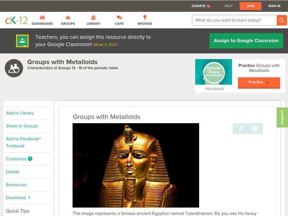Click the orange chevron on Practice button
288x216 pixels.
coord(267,82)
